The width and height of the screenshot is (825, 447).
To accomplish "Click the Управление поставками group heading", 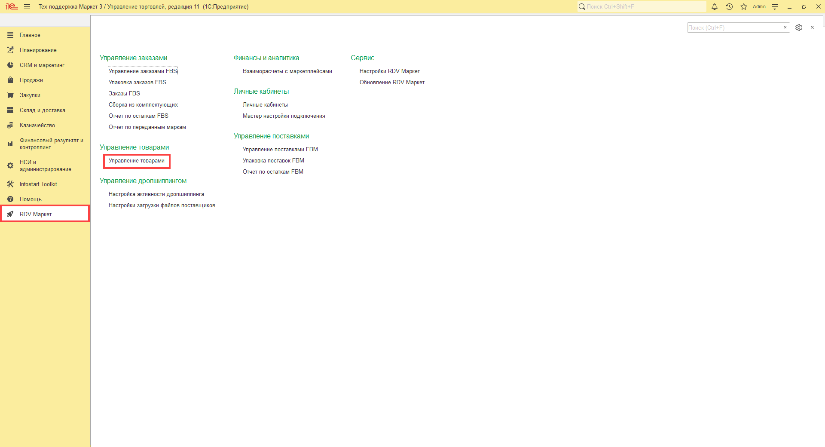I will tap(272, 136).
